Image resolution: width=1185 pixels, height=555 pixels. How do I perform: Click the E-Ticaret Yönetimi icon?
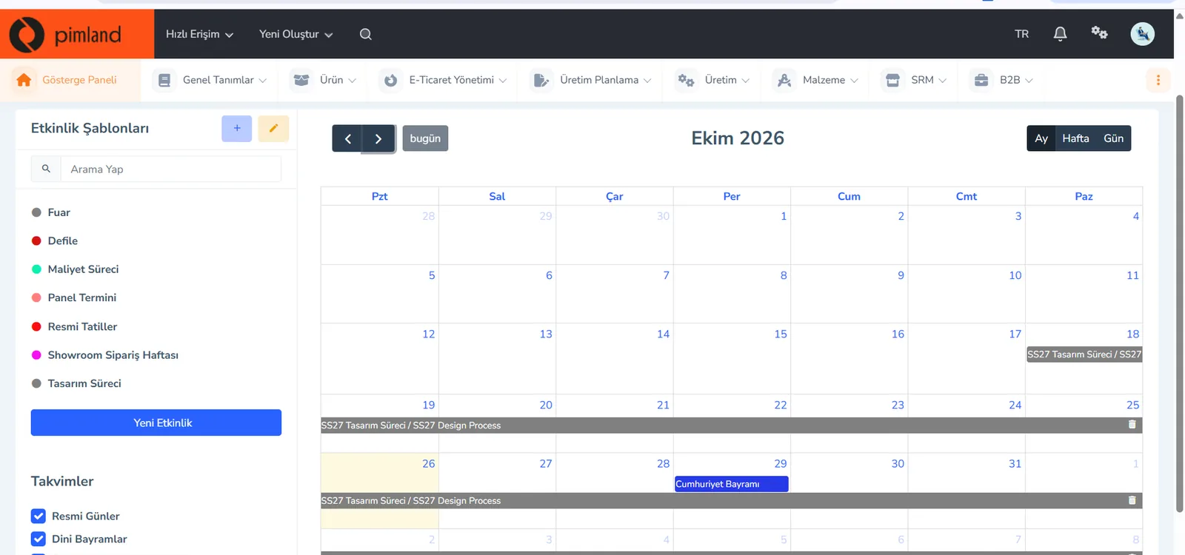390,80
